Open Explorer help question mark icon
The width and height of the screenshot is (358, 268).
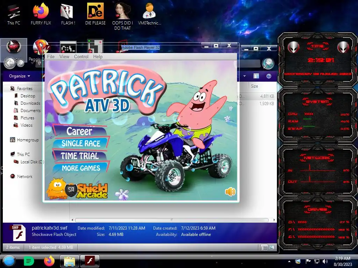click(x=269, y=76)
